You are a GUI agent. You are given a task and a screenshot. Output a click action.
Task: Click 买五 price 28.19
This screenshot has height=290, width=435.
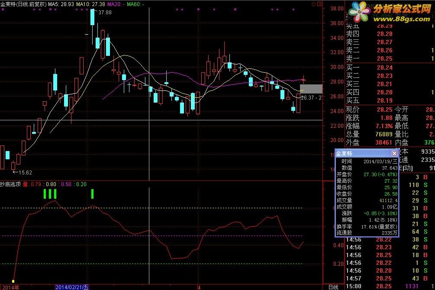tap(384, 100)
